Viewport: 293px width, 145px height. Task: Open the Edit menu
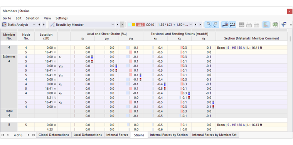pos(19,18)
